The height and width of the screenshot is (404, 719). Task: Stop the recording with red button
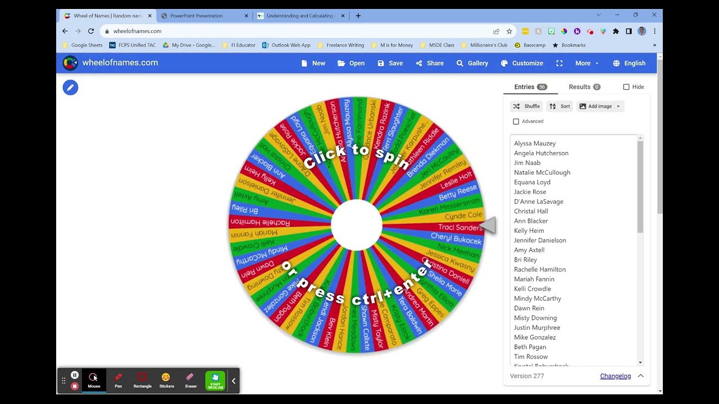click(75, 386)
